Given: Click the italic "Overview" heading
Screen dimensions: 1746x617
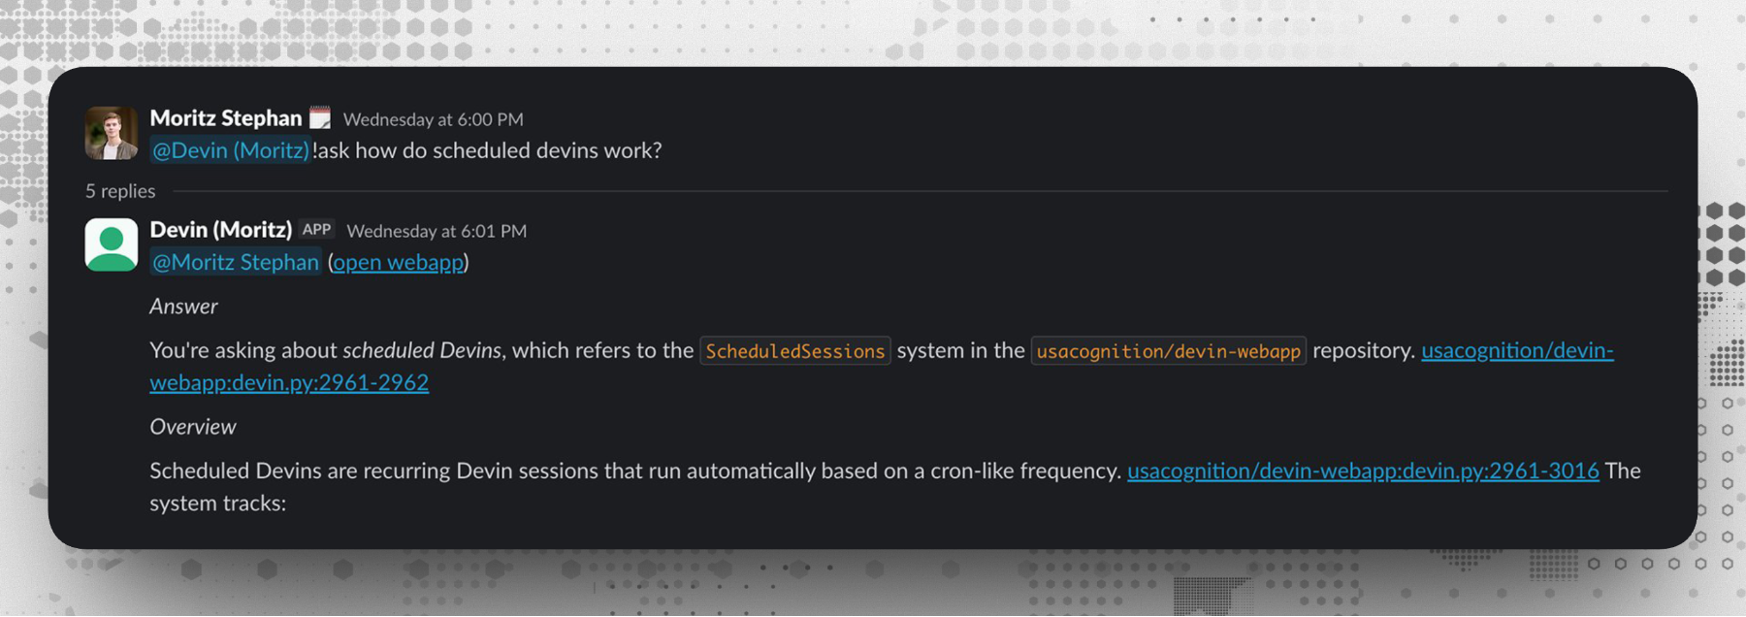Looking at the screenshot, I should click(193, 427).
